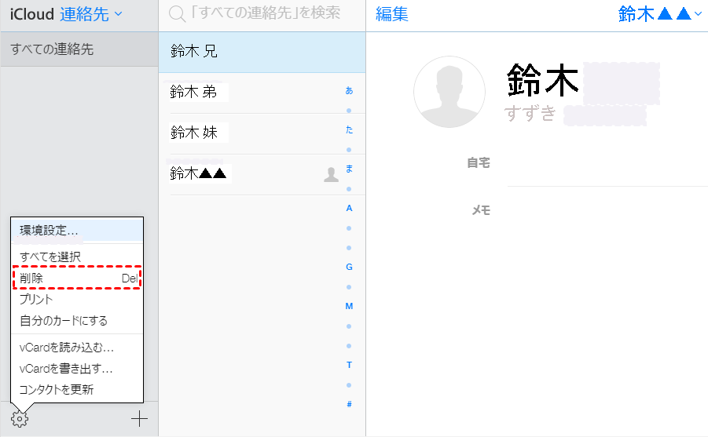708x437 pixels.
Task: Choose 削除 from the settings menu
Action: (x=32, y=279)
